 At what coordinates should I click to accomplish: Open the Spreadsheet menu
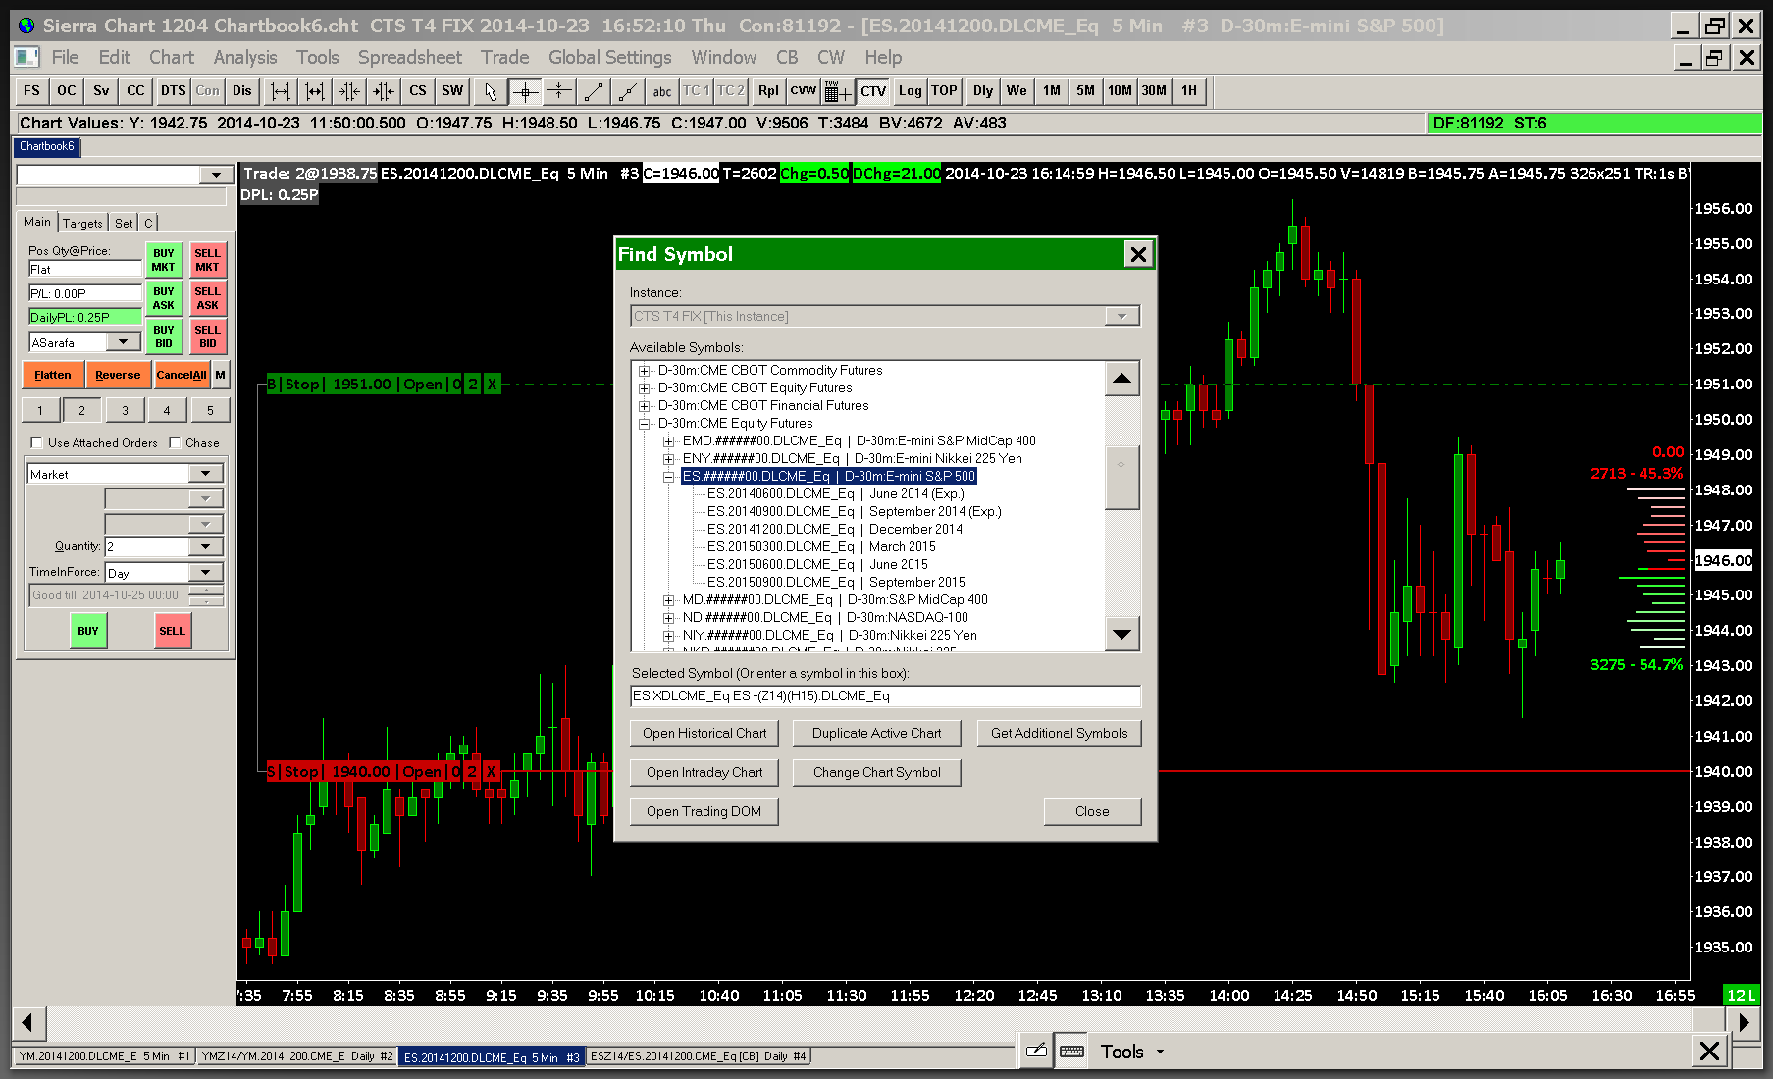(x=409, y=58)
